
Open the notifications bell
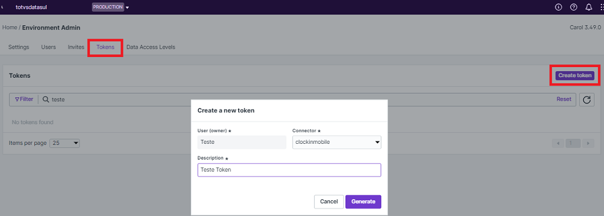coord(589,7)
